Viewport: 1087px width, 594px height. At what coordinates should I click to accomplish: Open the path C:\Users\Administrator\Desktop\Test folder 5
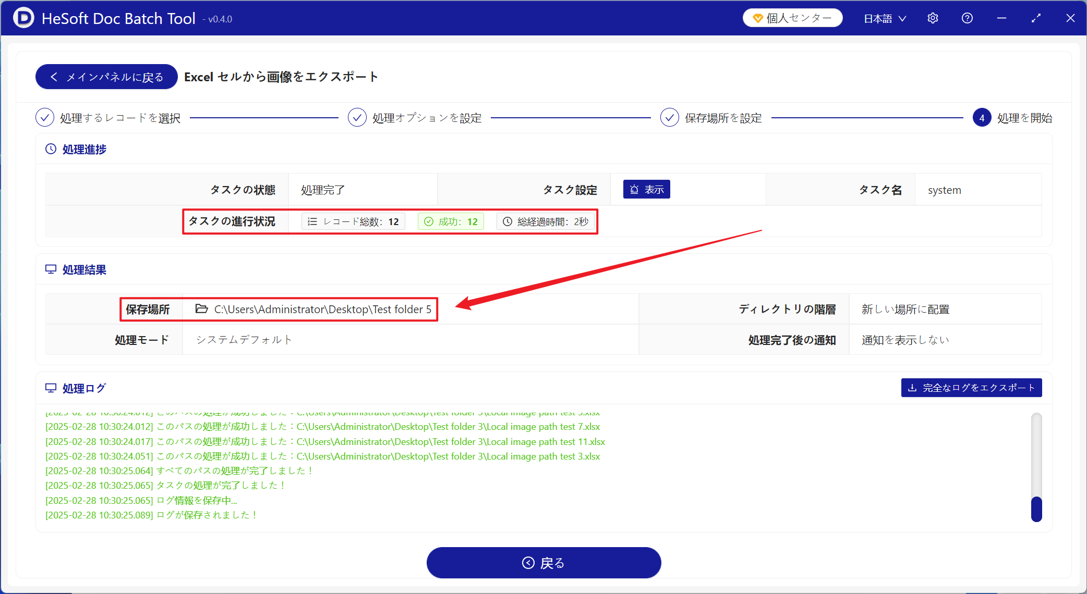(x=323, y=310)
